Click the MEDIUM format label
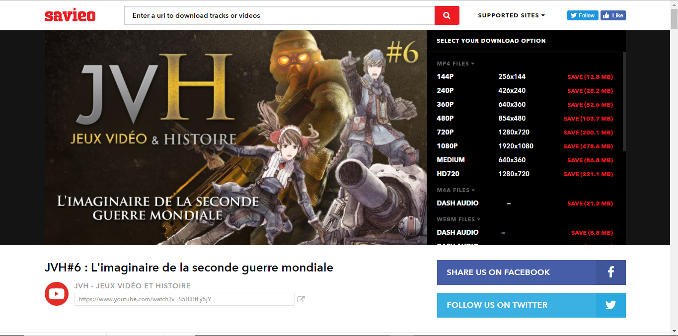The width and height of the screenshot is (678, 336). tap(451, 160)
